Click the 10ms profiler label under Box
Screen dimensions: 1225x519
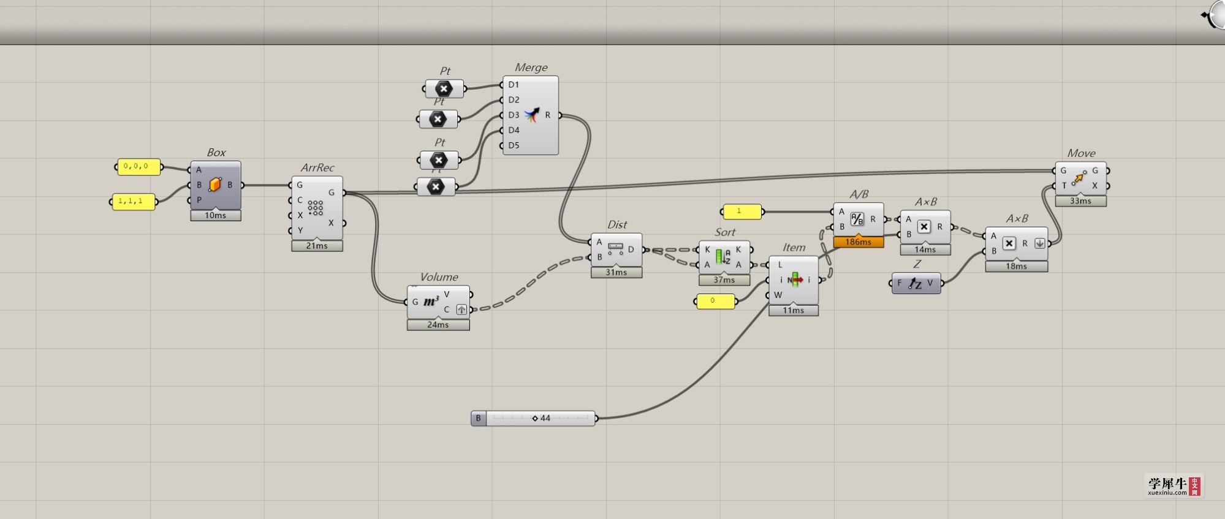216,216
